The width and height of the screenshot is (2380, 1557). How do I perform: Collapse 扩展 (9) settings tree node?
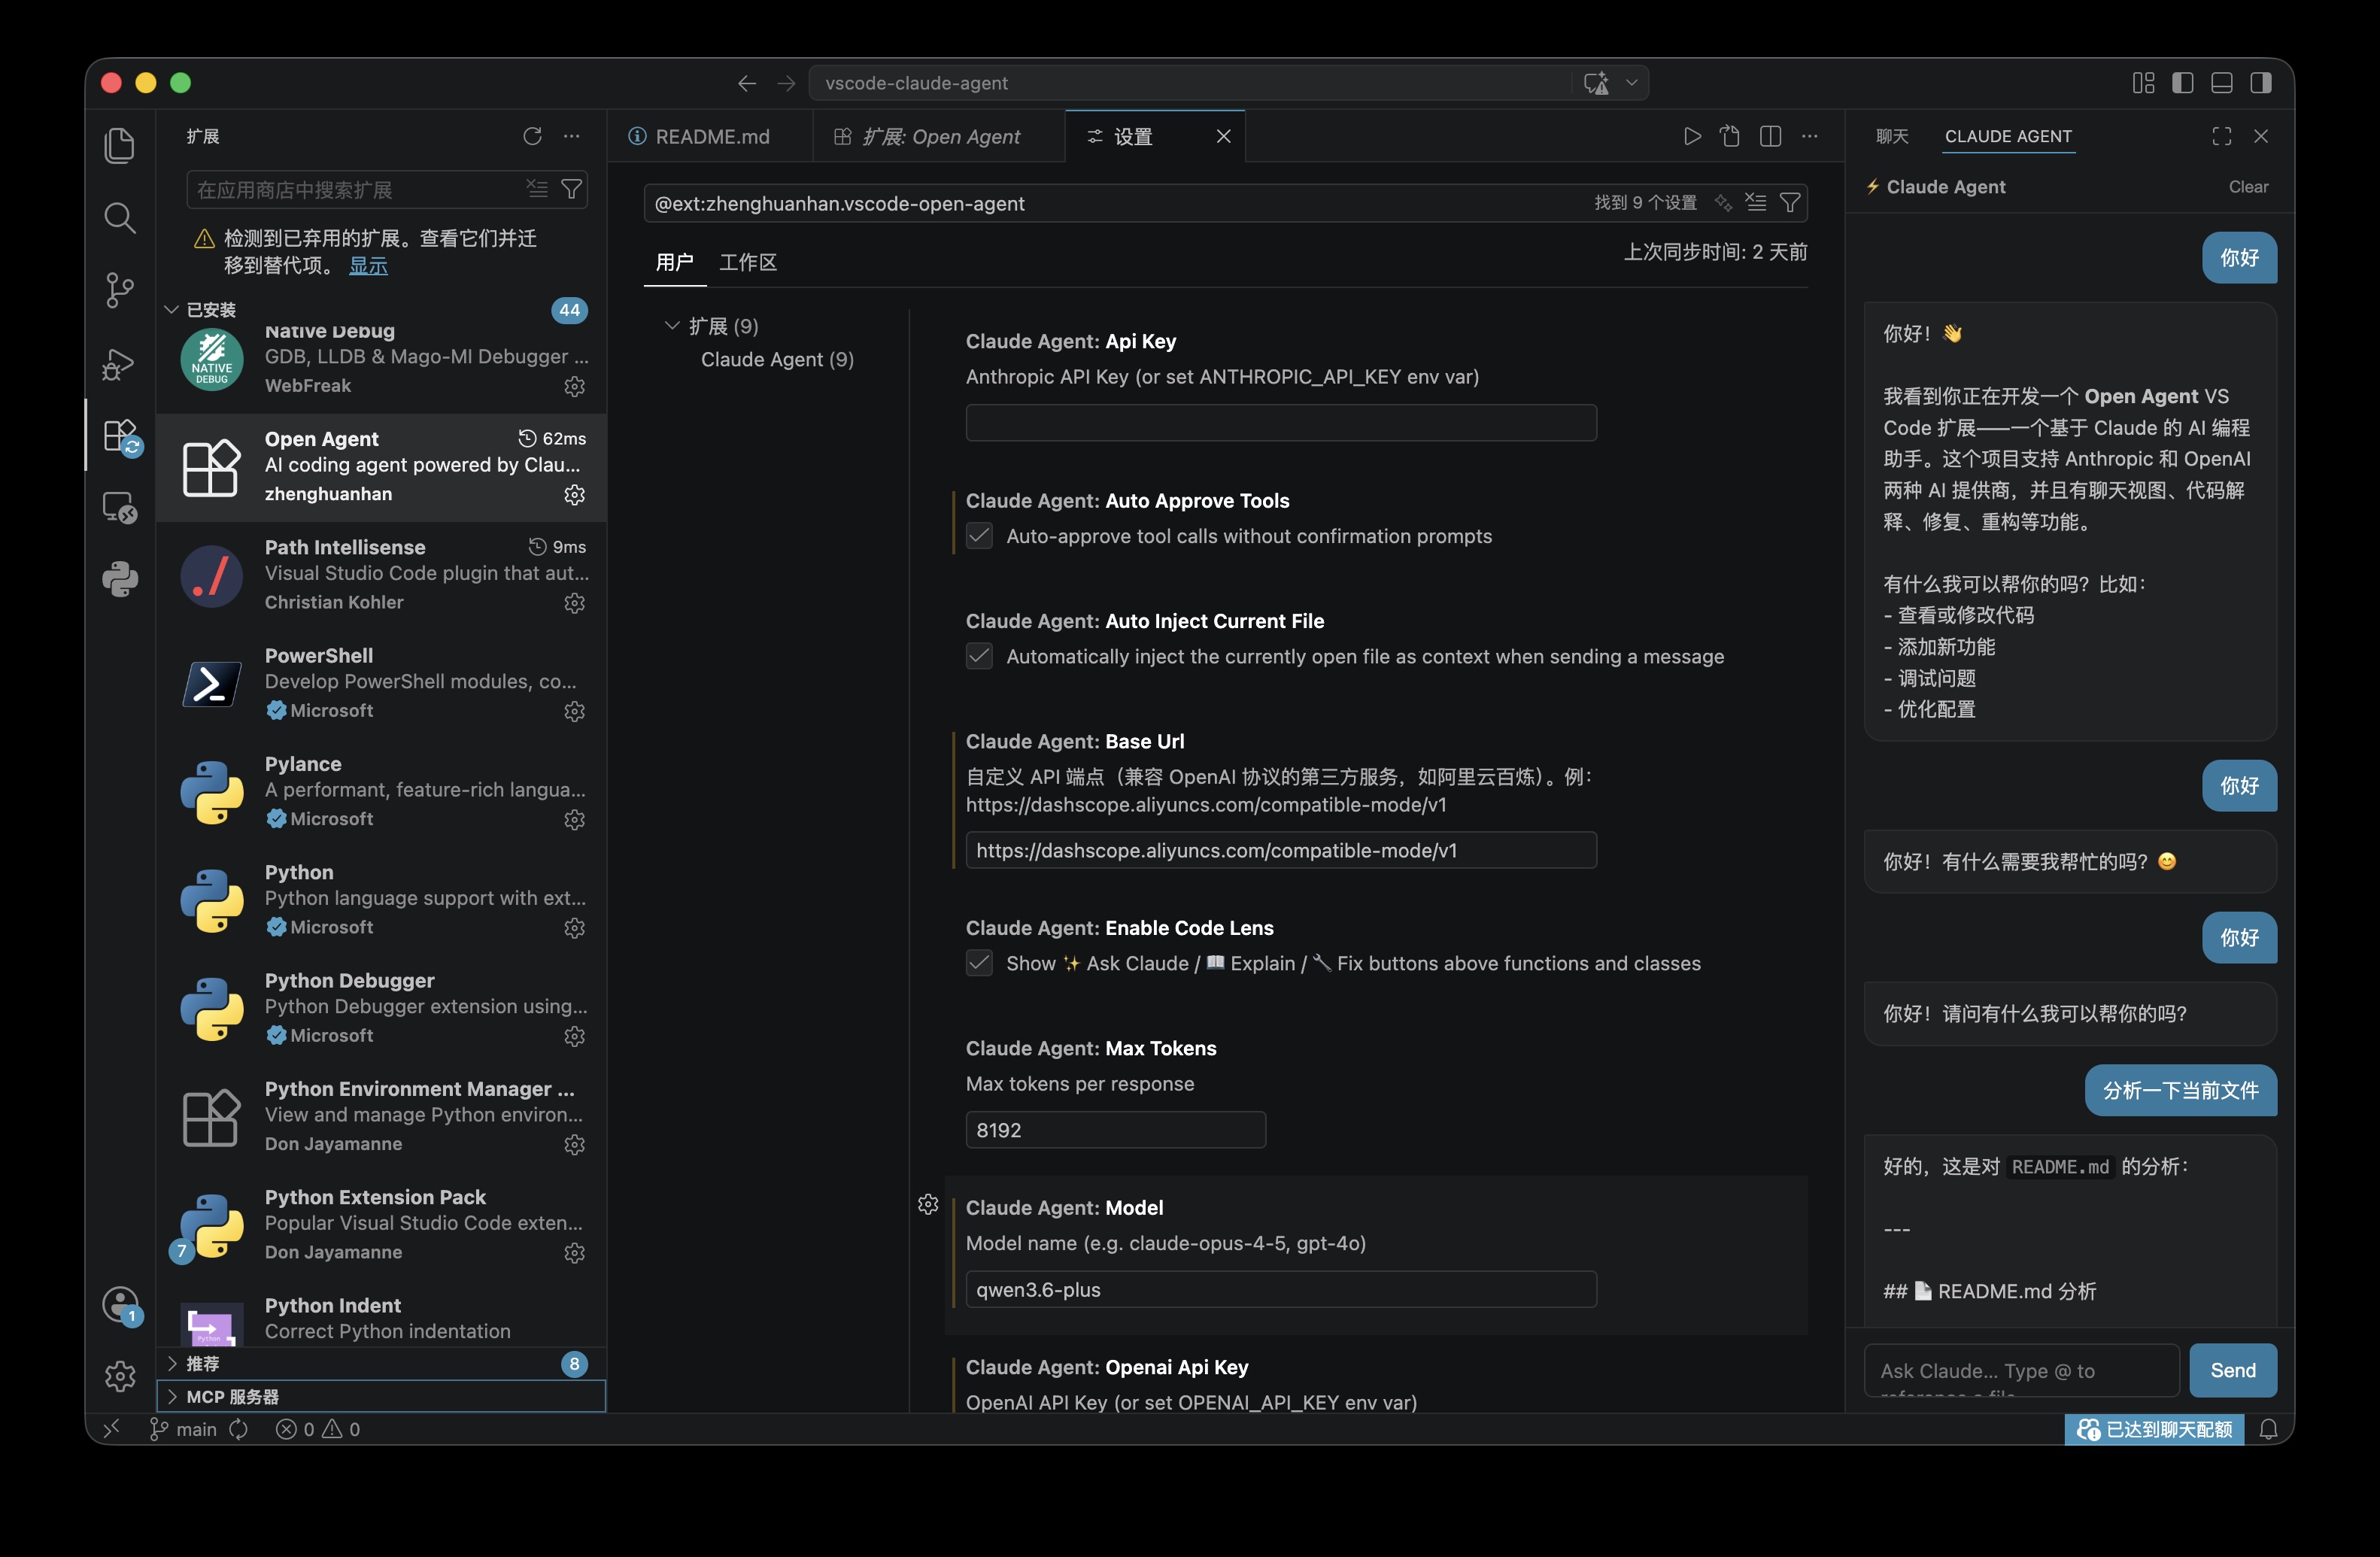672,326
